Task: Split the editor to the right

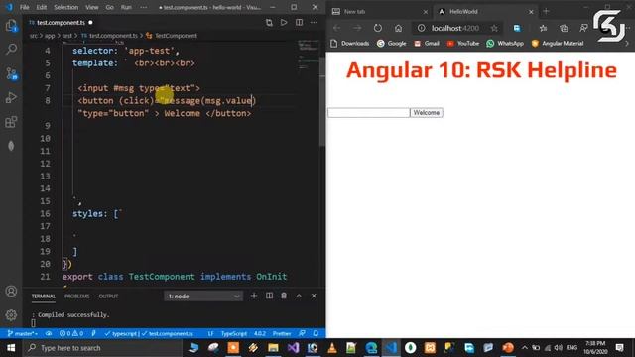Action: [299, 23]
